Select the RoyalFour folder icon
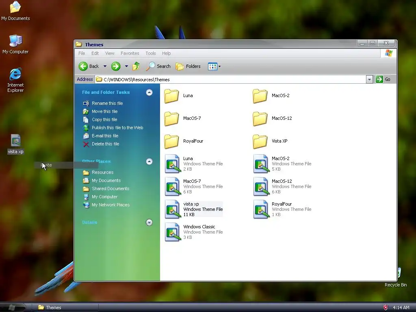Viewport: 416px width, 312px height. 171,141
